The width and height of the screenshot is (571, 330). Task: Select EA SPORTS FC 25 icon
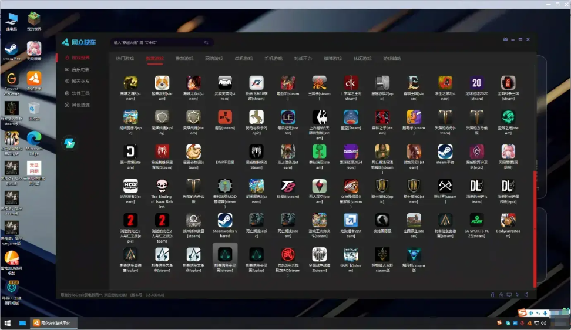[x=476, y=220]
